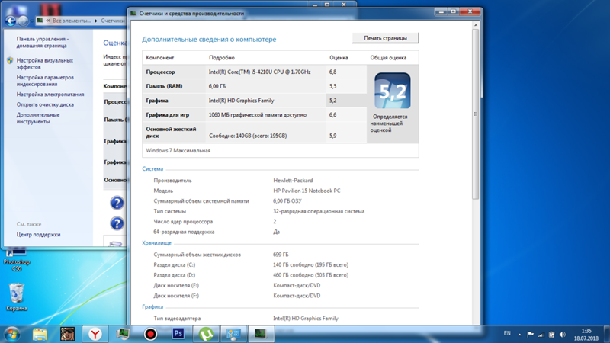
Task: Click the Память (RAM) row label
Action: coord(164,86)
